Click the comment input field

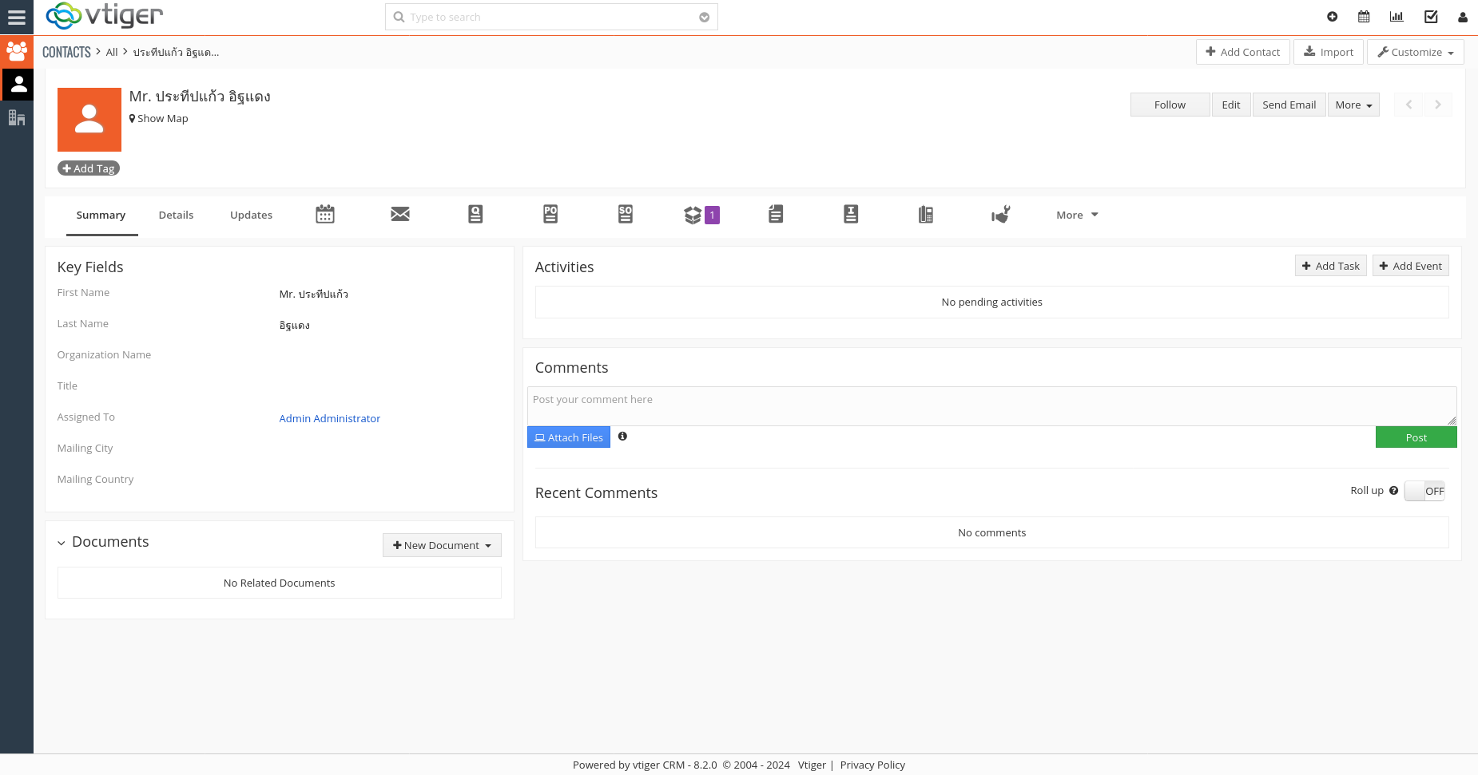pyautogui.click(x=991, y=403)
